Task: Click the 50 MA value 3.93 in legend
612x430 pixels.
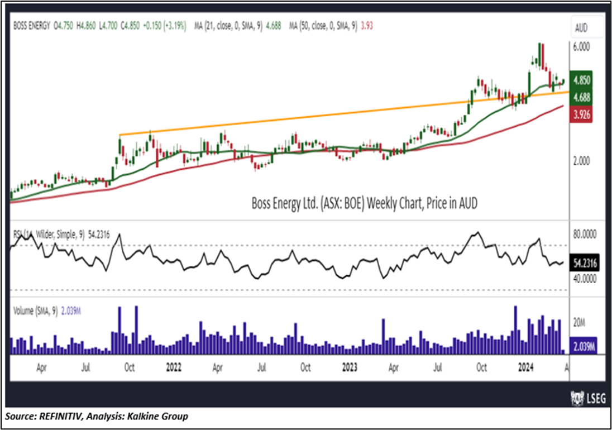Action: pos(366,26)
